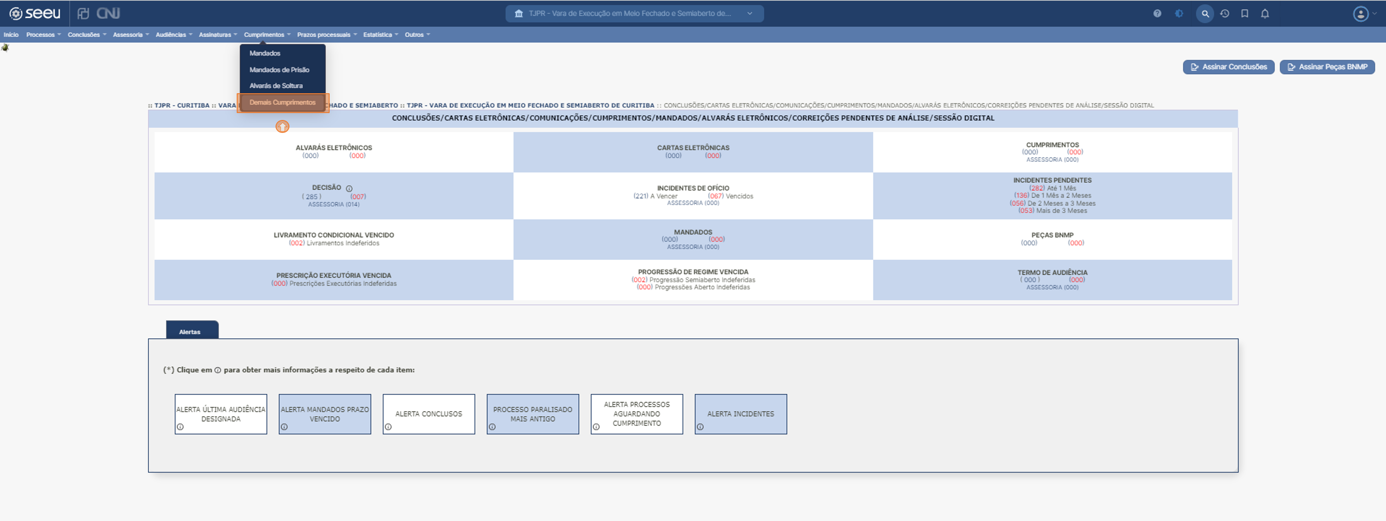Click Incidentes de Ofício Assessoria (000)

coord(693,203)
